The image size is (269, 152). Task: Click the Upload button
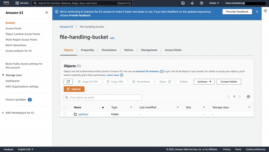pyautogui.click(x=74, y=89)
